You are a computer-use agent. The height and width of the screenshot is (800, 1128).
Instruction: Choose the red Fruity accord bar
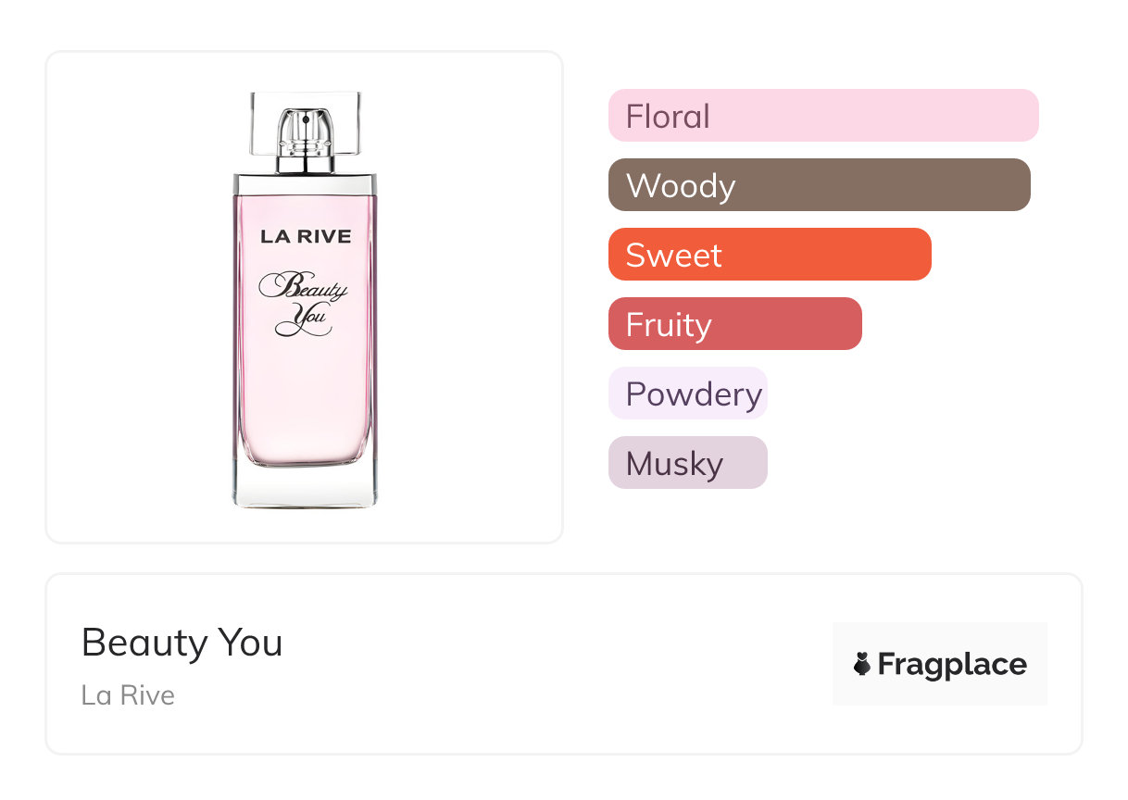click(x=734, y=324)
